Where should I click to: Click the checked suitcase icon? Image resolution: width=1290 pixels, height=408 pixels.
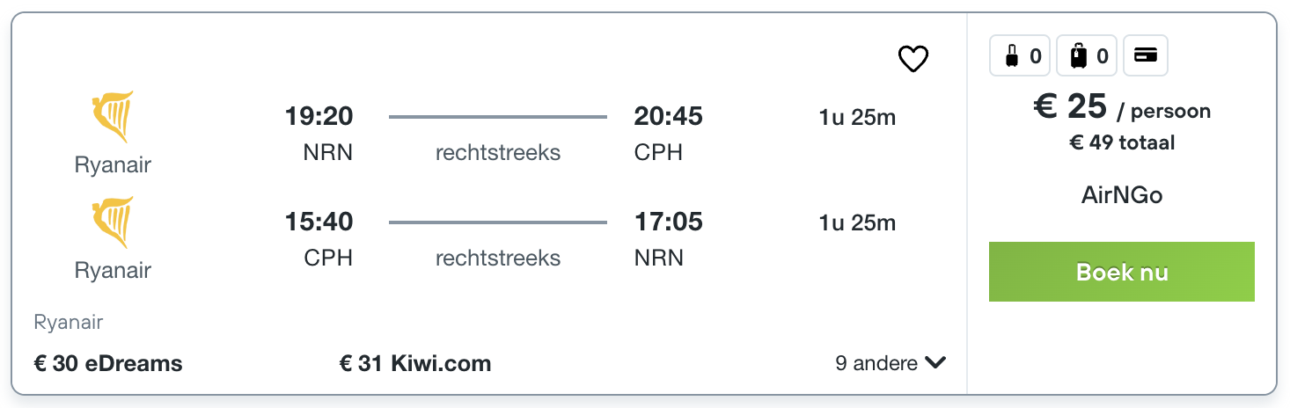1078,57
